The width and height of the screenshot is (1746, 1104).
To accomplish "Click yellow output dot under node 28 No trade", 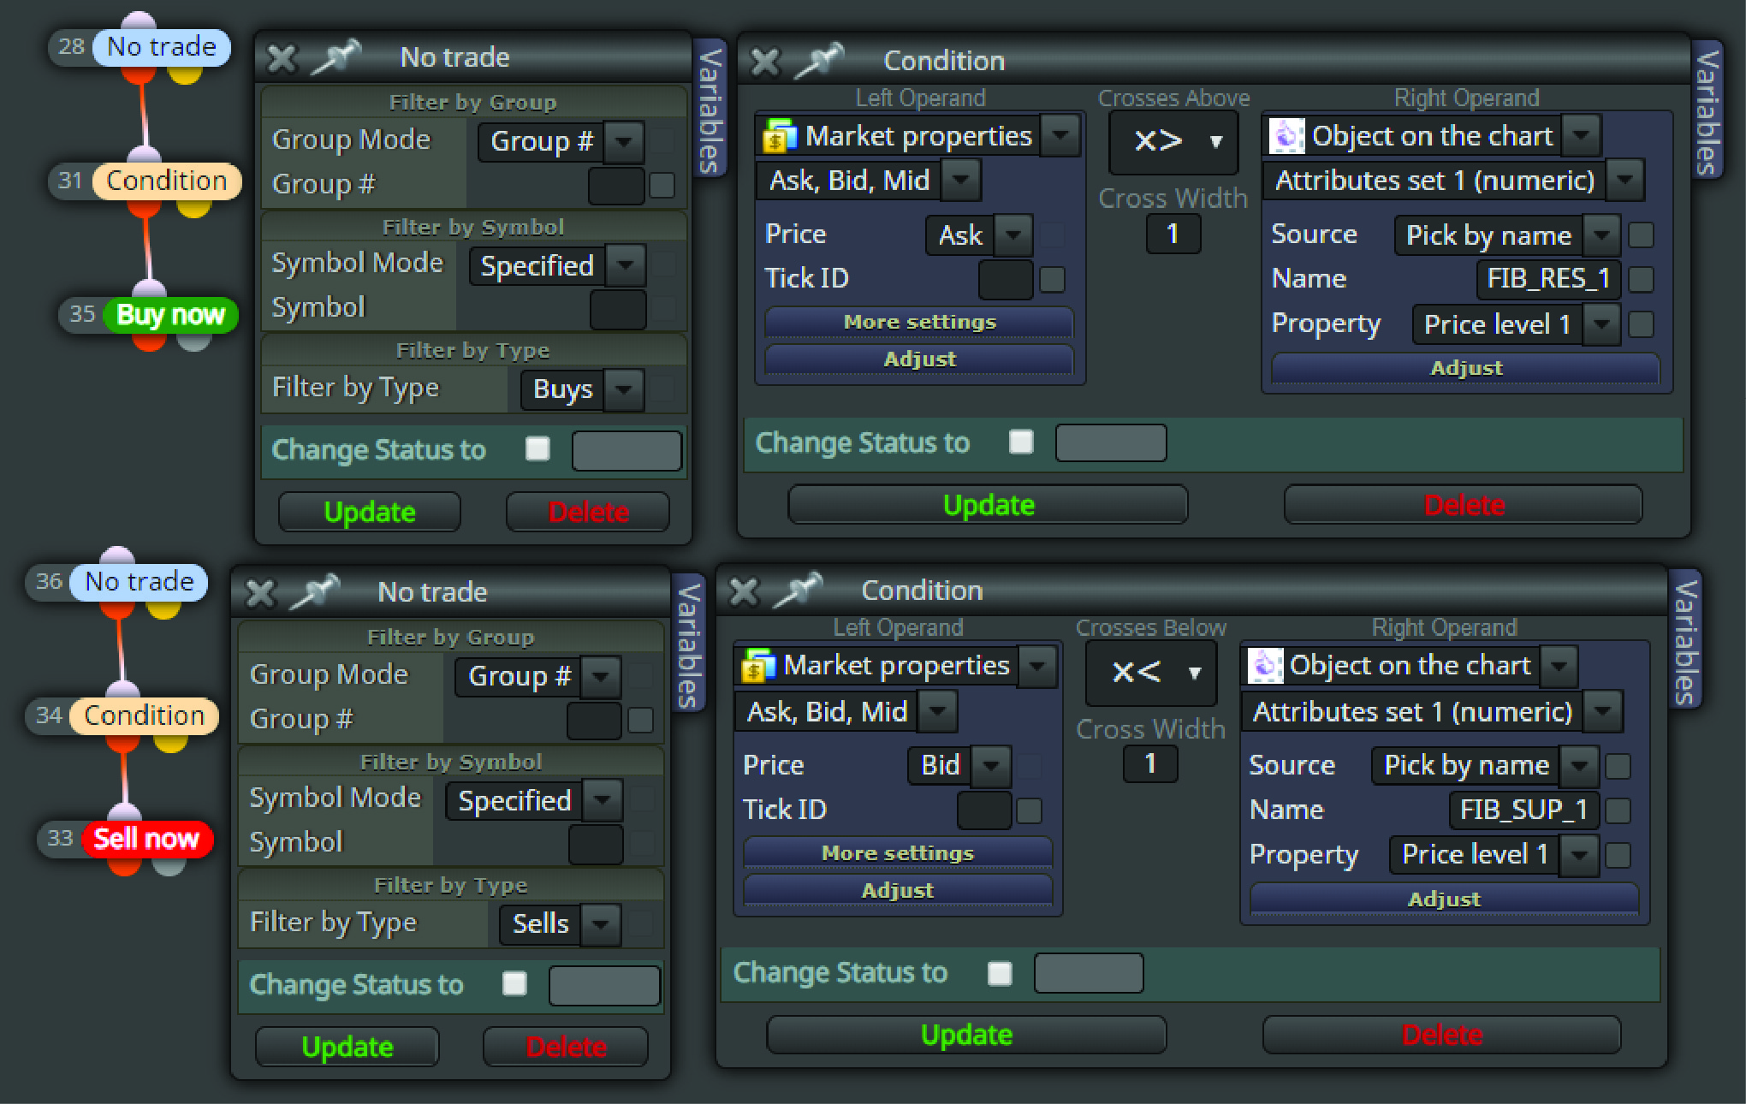I will (185, 74).
